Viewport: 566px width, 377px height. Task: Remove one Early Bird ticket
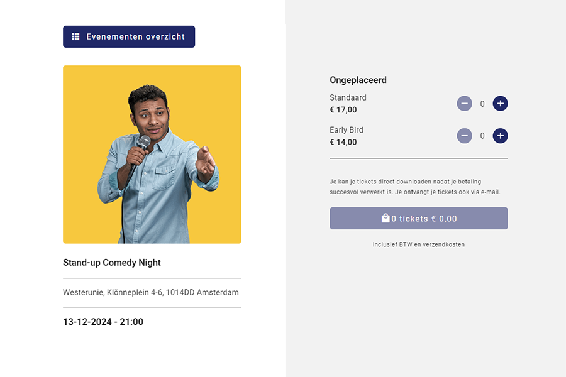[464, 136]
